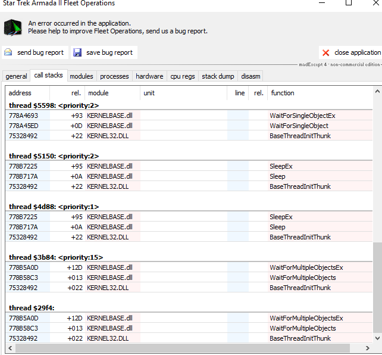
Task: Click the Fleet Operations application logo icon
Action: tap(12, 27)
